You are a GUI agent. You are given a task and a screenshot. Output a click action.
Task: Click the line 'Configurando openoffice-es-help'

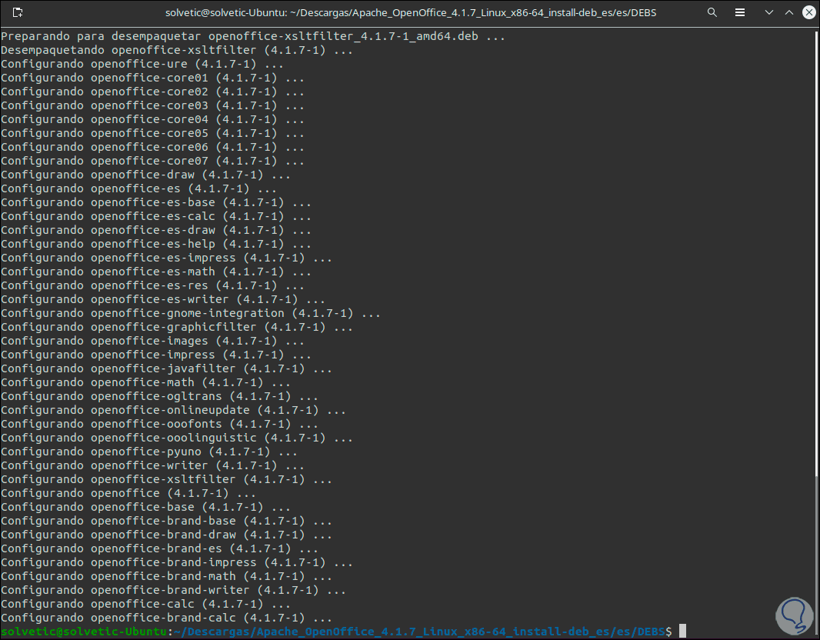[x=156, y=244]
